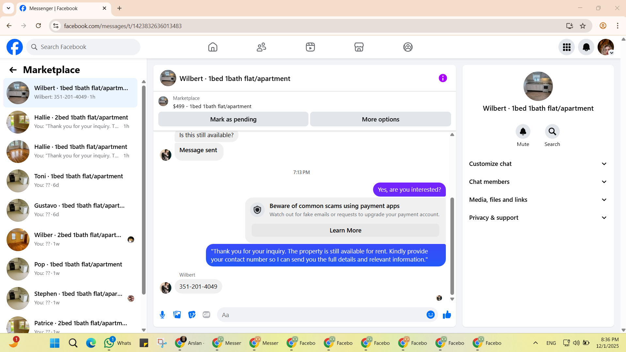Open the taskbar search icon
Viewport: 626px width, 352px height.
pyautogui.click(x=73, y=343)
